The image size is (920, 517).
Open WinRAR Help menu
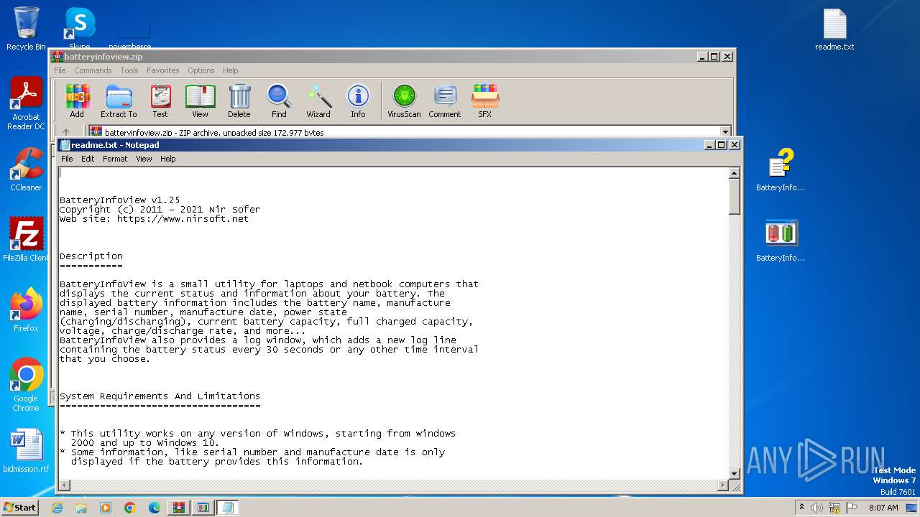coord(230,70)
